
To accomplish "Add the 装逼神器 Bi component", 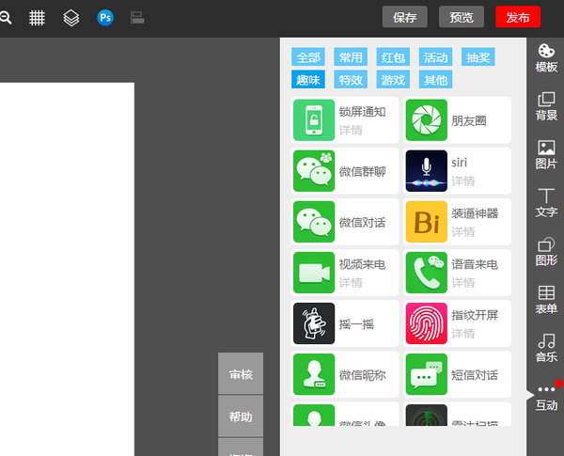I will (457, 222).
